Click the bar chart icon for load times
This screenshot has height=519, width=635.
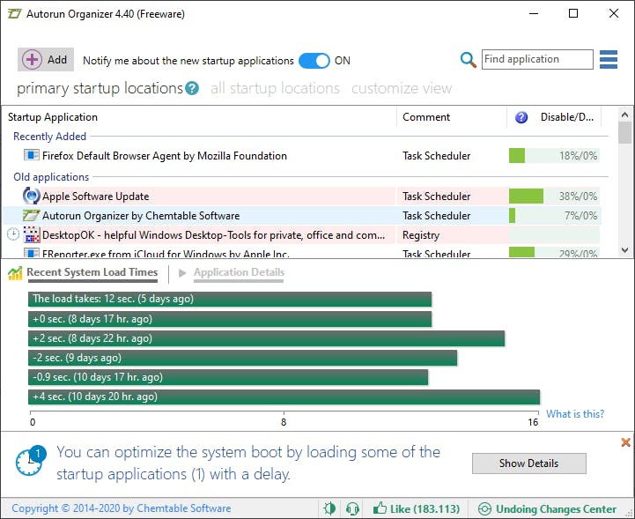click(x=15, y=273)
